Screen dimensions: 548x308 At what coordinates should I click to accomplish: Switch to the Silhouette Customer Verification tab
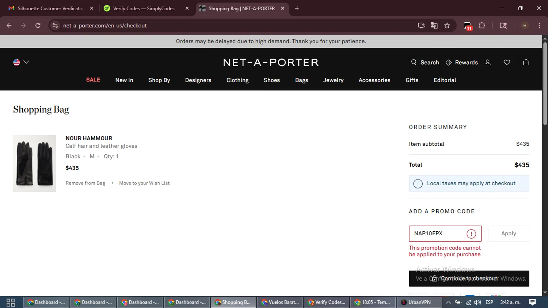(x=51, y=8)
